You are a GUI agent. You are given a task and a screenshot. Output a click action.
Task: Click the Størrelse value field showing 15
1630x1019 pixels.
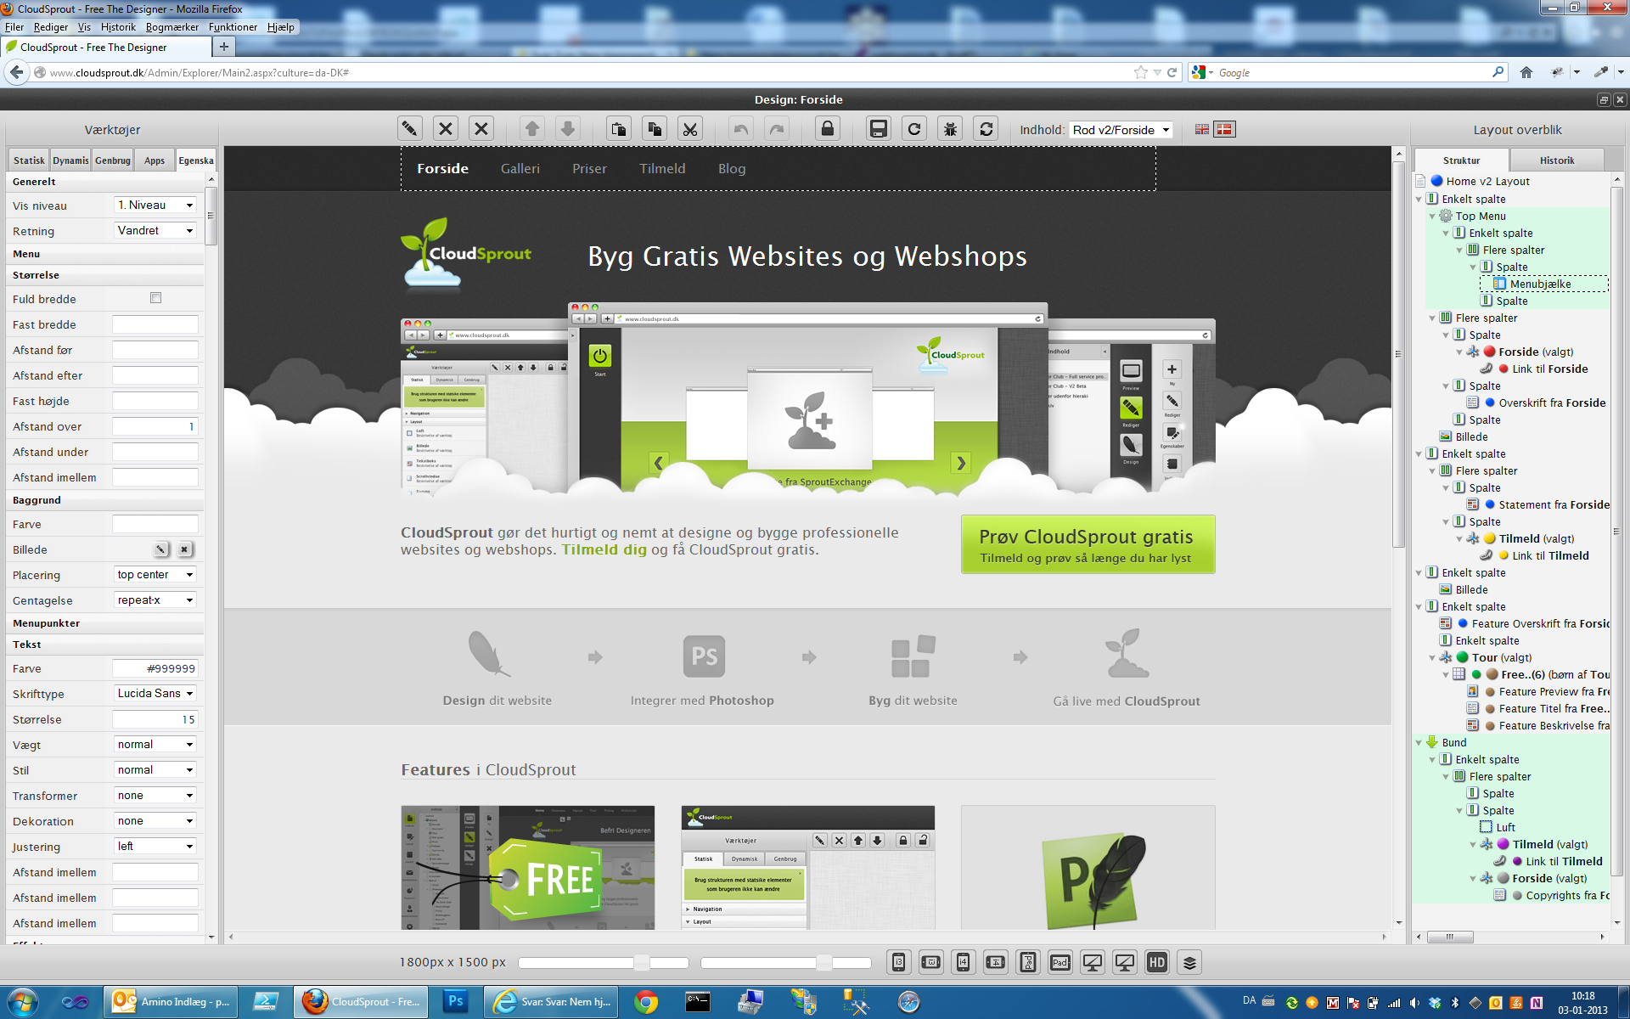coord(155,719)
